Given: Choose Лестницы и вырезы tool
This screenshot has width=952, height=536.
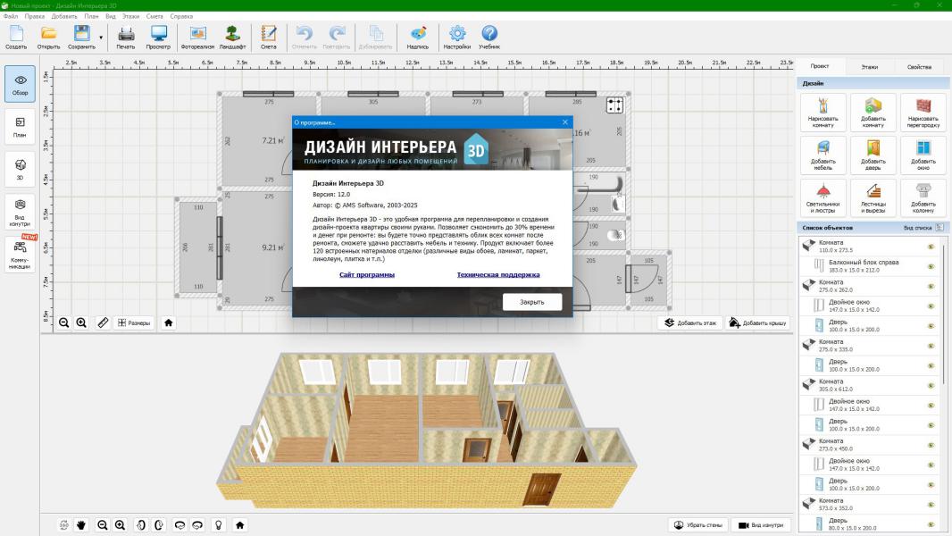Looking at the screenshot, I should pyautogui.click(x=873, y=198).
